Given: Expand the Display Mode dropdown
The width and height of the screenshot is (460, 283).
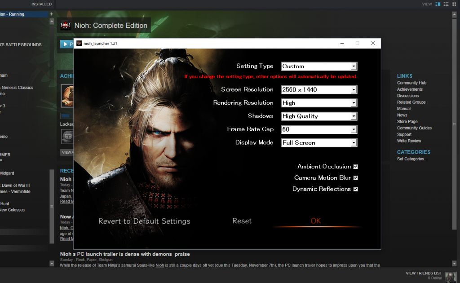Looking at the screenshot, I should pyautogui.click(x=319, y=143).
